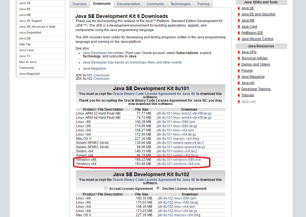
Task: Click red arrow icon beside Java.com
Action: click(239, 101)
